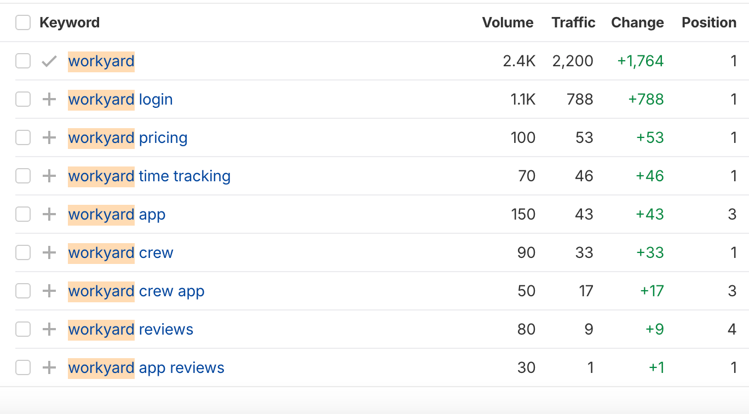
Task: Click the 30 volume value
Action: point(526,368)
